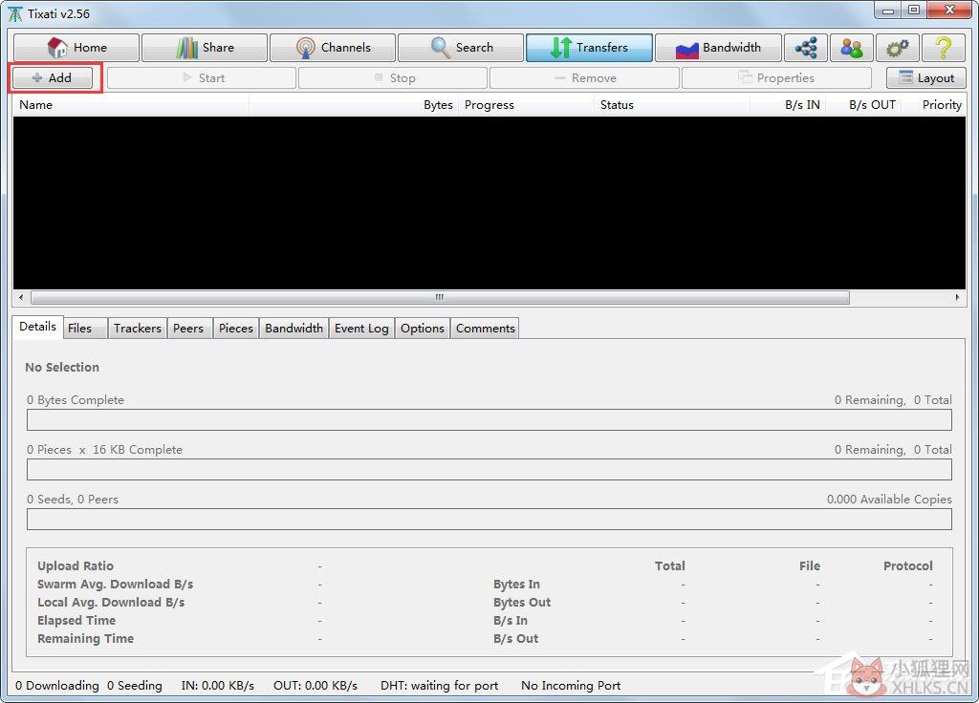Click the horizontal scrollbar right arrow
This screenshot has height=703, width=979.
click(958, 298)
